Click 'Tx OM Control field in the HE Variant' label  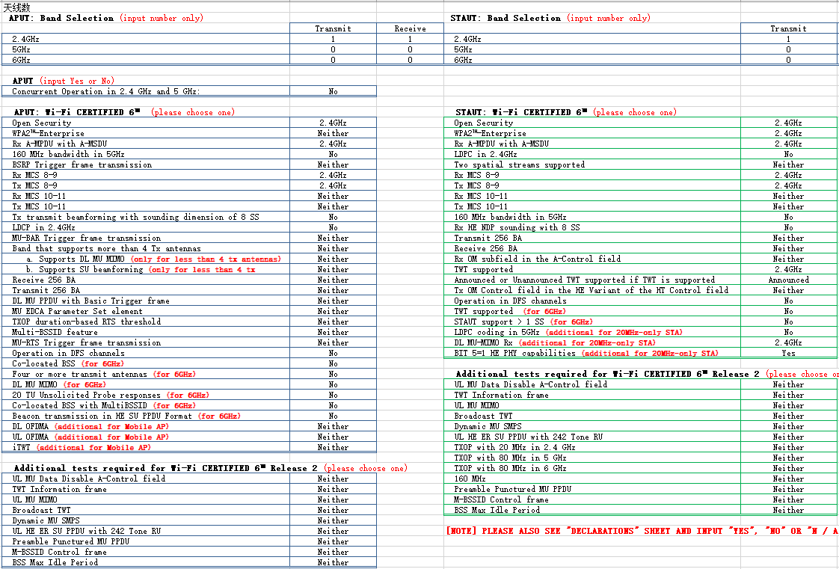coord(591,290)
